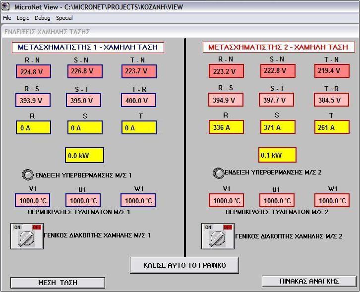Click the ΜΕΤΑΣΧΗΜΑΤΙΣΤΗΣ 1 - ΧΑΜΗΛΗ ΤΑΣΗ header
The image size is (360, 292).
(88, 47)
